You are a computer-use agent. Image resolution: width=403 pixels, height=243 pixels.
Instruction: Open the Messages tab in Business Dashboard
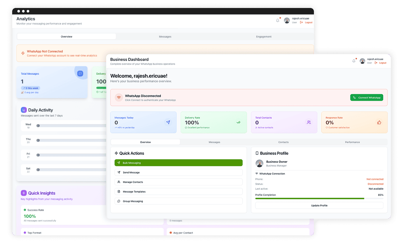click(214, 142)
